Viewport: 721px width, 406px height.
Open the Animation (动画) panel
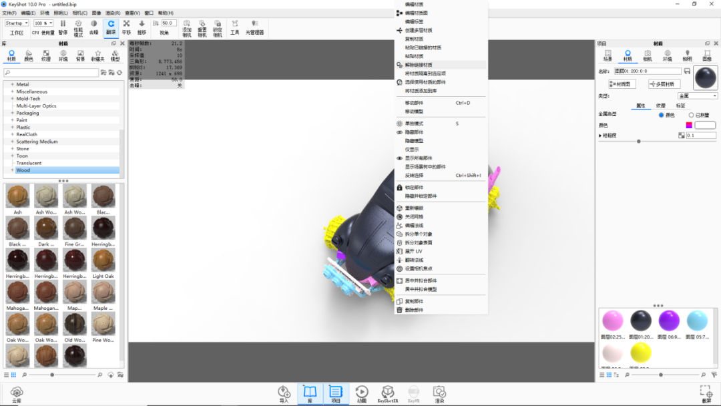coord(362,395)
